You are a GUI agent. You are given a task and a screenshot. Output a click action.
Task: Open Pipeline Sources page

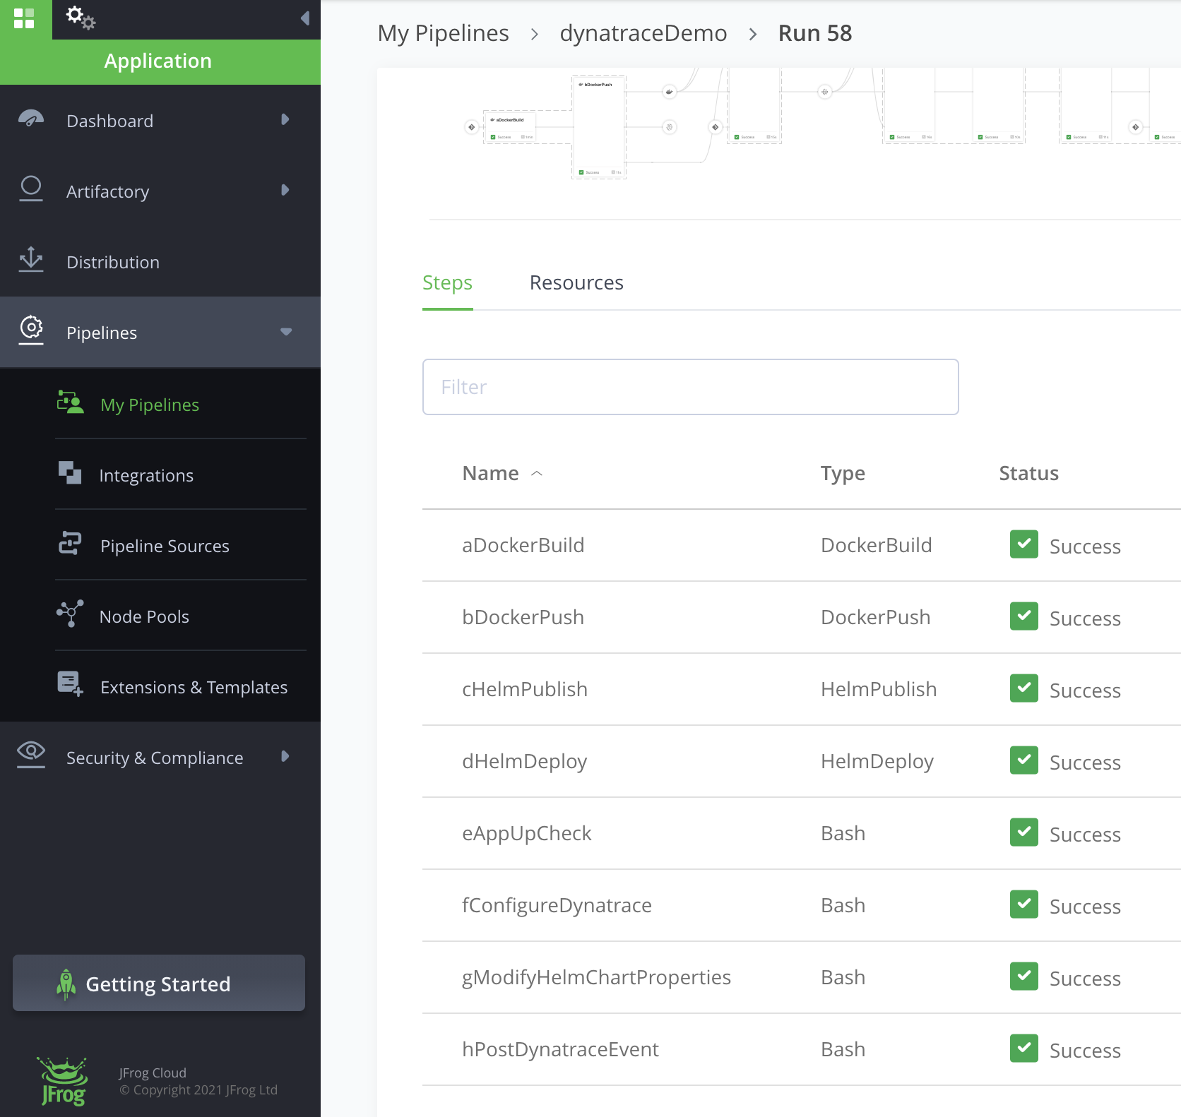tap(165, 546)
